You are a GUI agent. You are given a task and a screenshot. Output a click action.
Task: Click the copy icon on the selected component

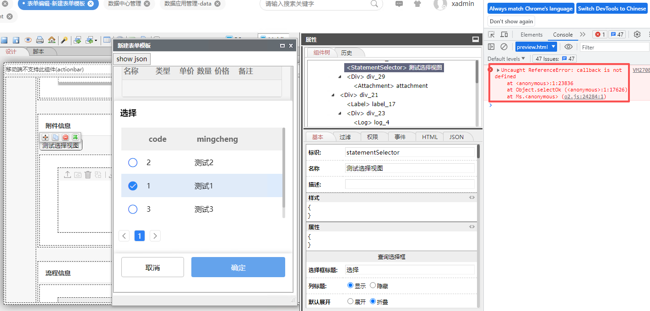click(x=55, y=137)
